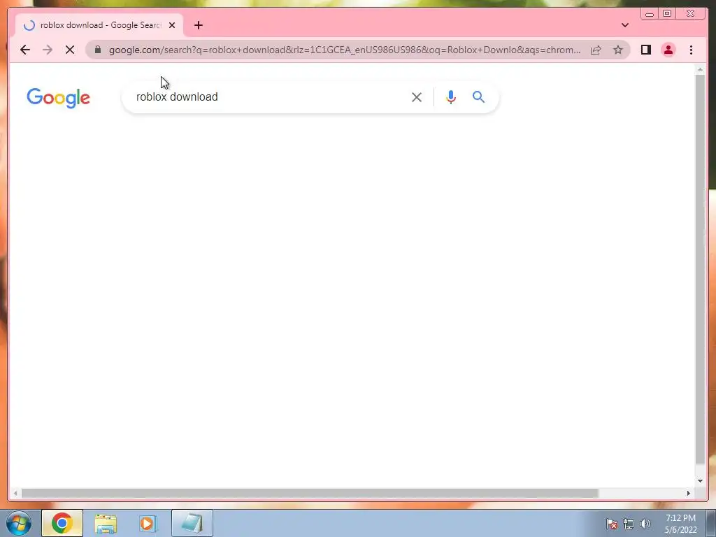
Task: Submit search with magnifier icon
Action: point(478,96)
